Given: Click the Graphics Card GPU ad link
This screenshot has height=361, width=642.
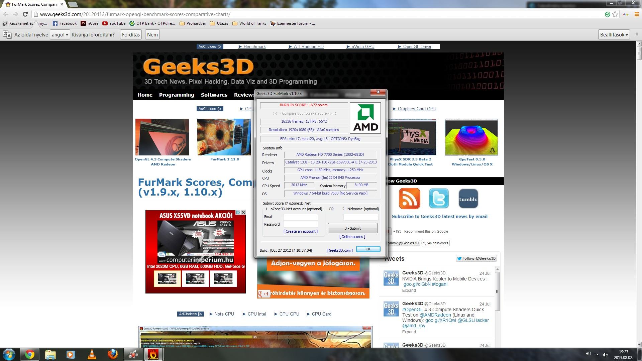Looking at the screenshot, I should [414, 109].
